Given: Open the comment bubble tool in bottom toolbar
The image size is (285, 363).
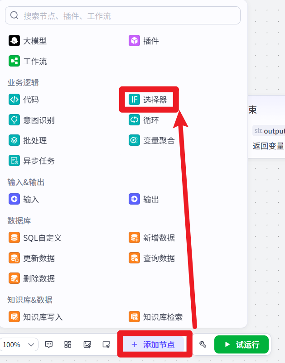Looking at the screenshot, I should click(x=48, y=344).
